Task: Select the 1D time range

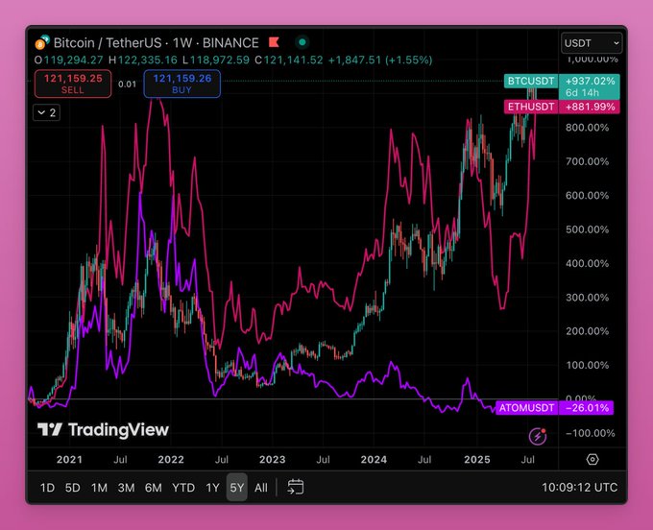Action: (x=47, y=487)
